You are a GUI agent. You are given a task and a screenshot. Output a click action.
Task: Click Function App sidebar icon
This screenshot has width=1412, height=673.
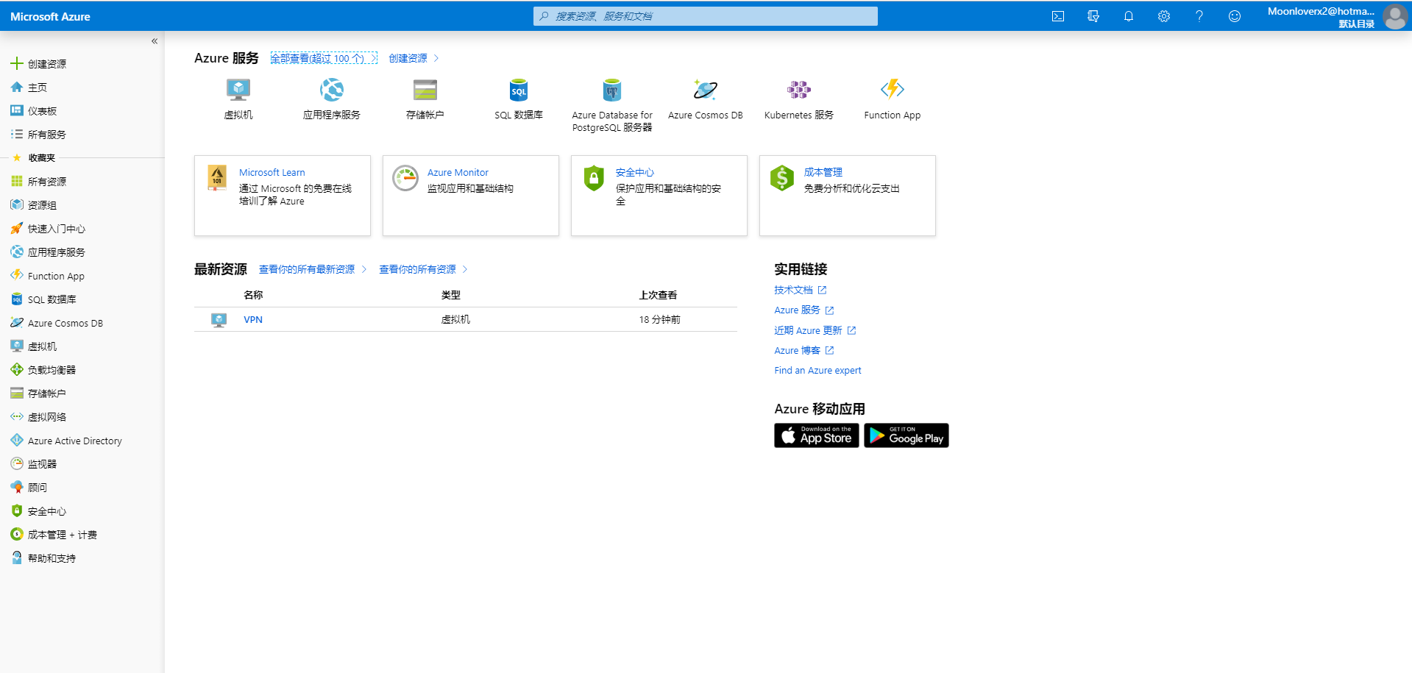[17, 275]
